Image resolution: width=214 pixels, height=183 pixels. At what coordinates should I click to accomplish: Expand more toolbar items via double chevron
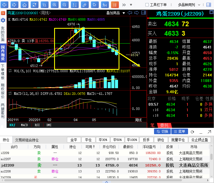[124, 5]
